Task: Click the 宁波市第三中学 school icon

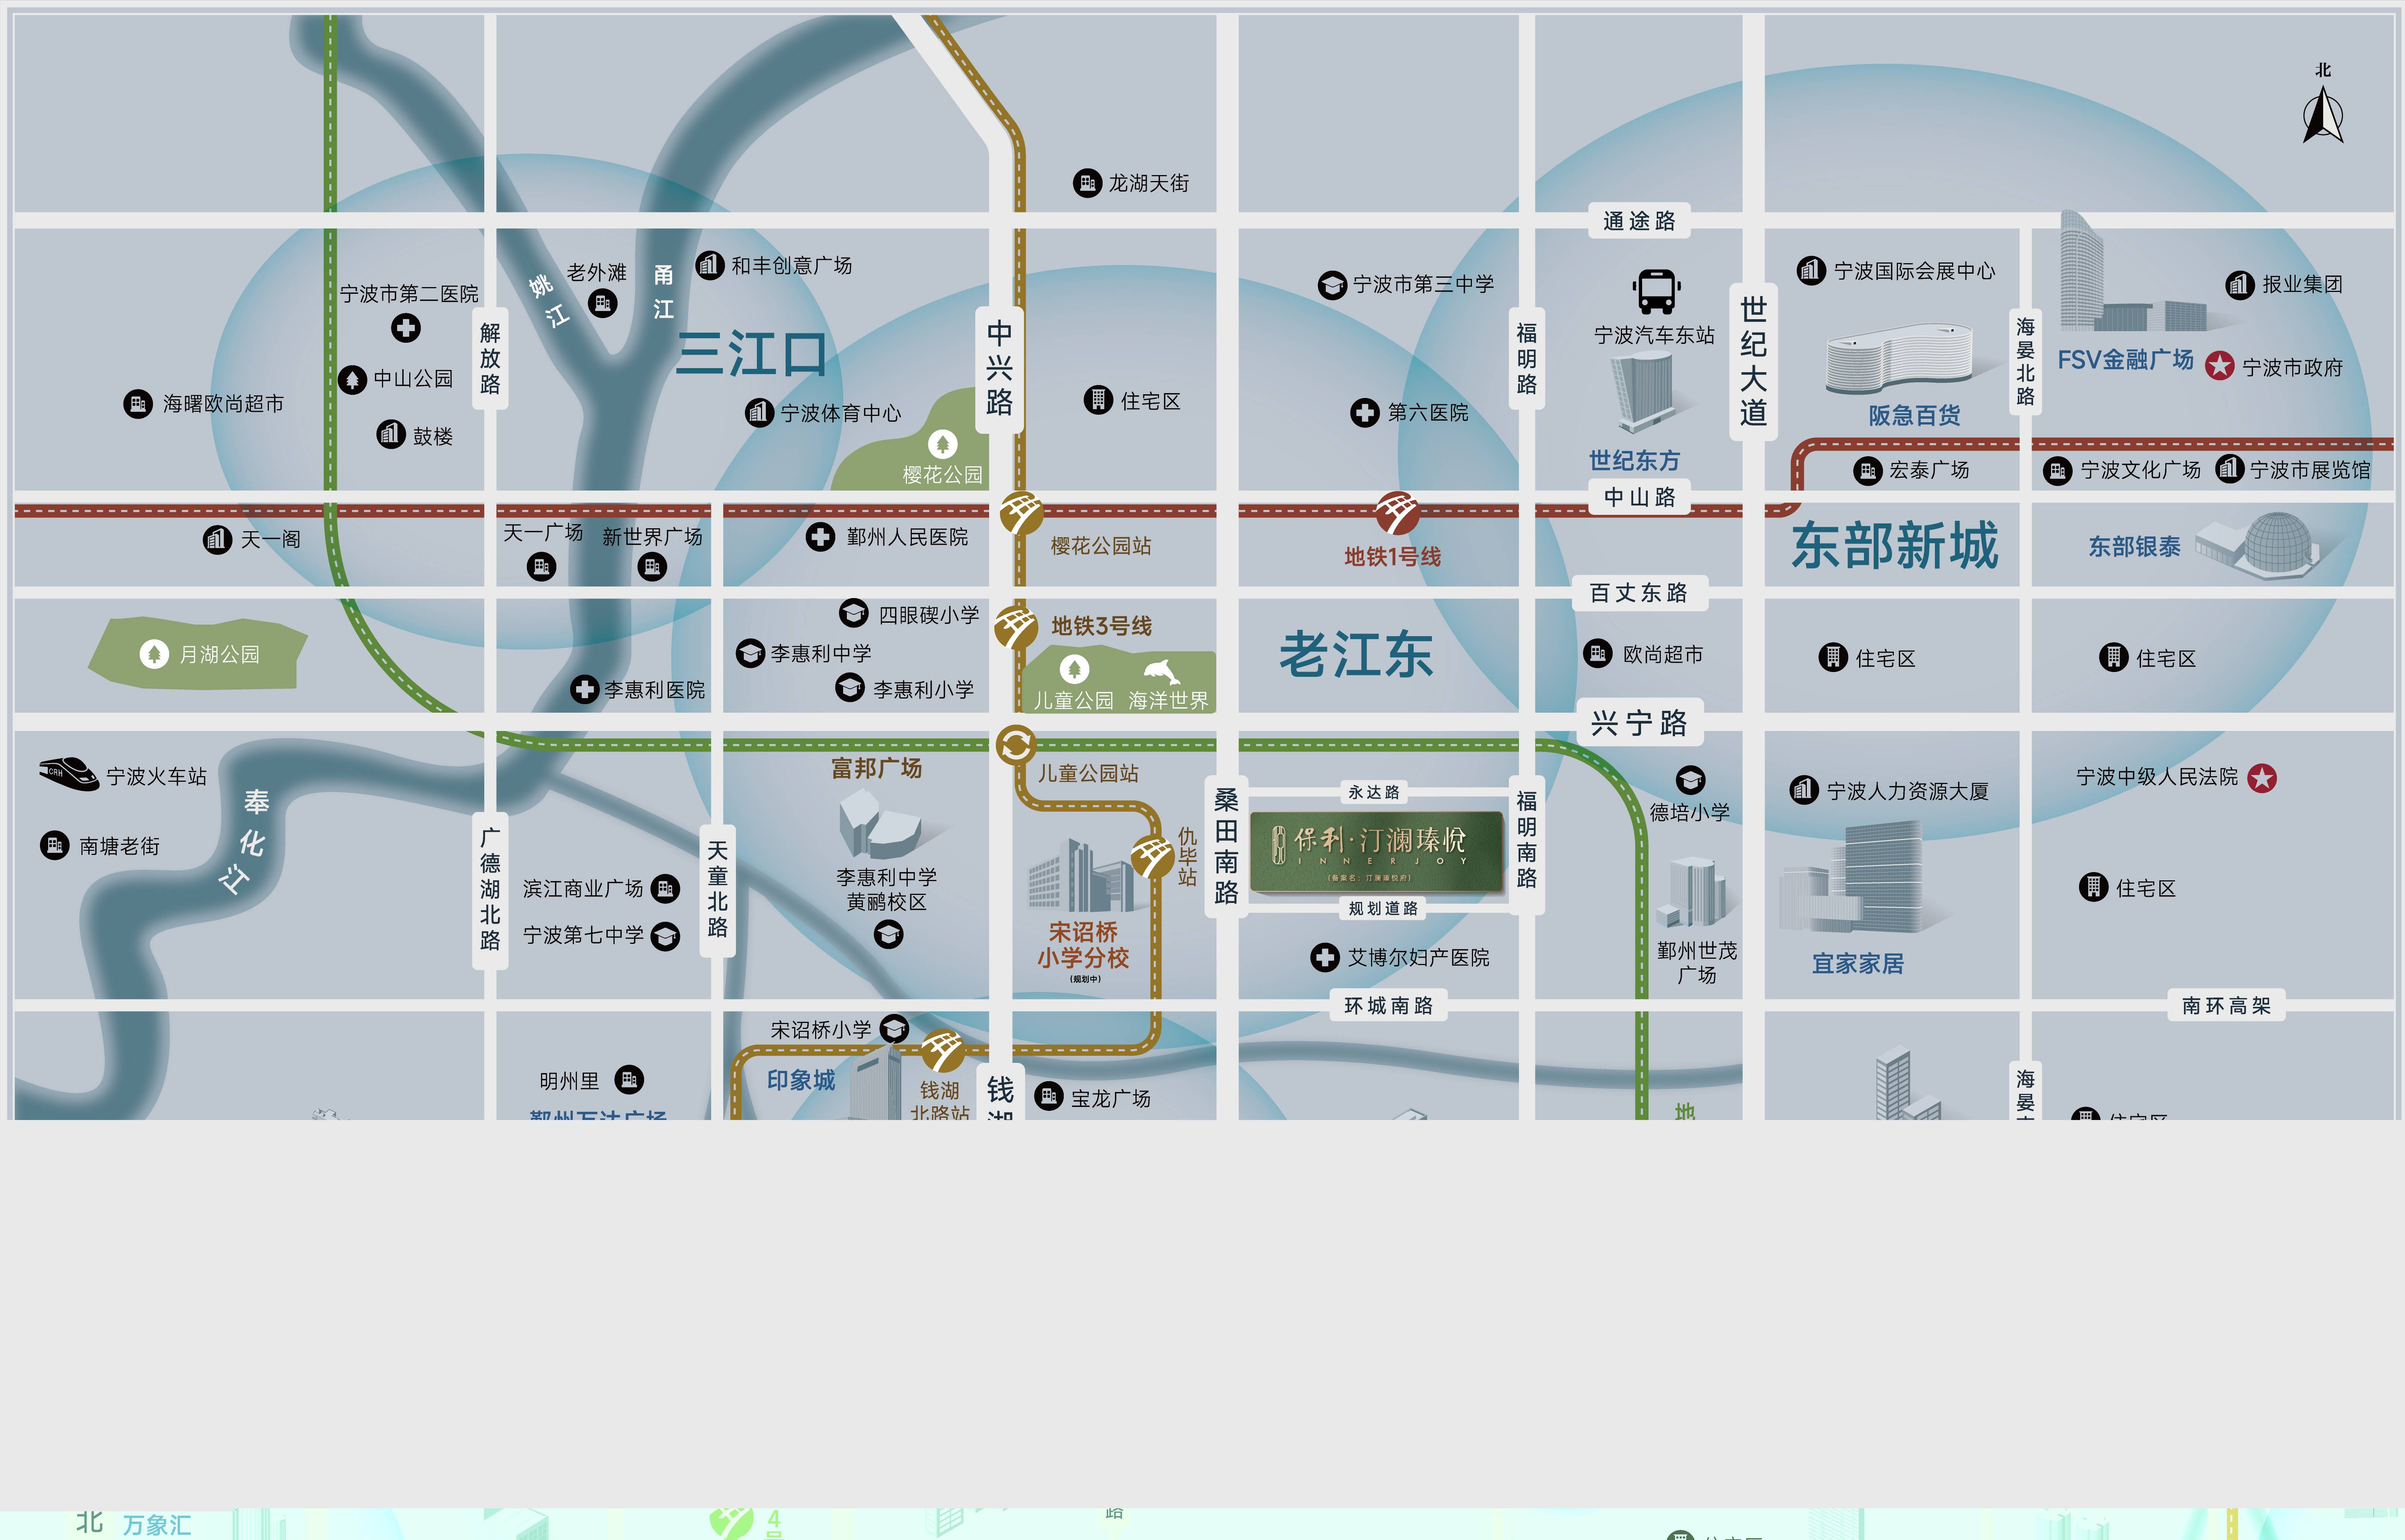Action: pyautogui.click(x=1331, y=285)
